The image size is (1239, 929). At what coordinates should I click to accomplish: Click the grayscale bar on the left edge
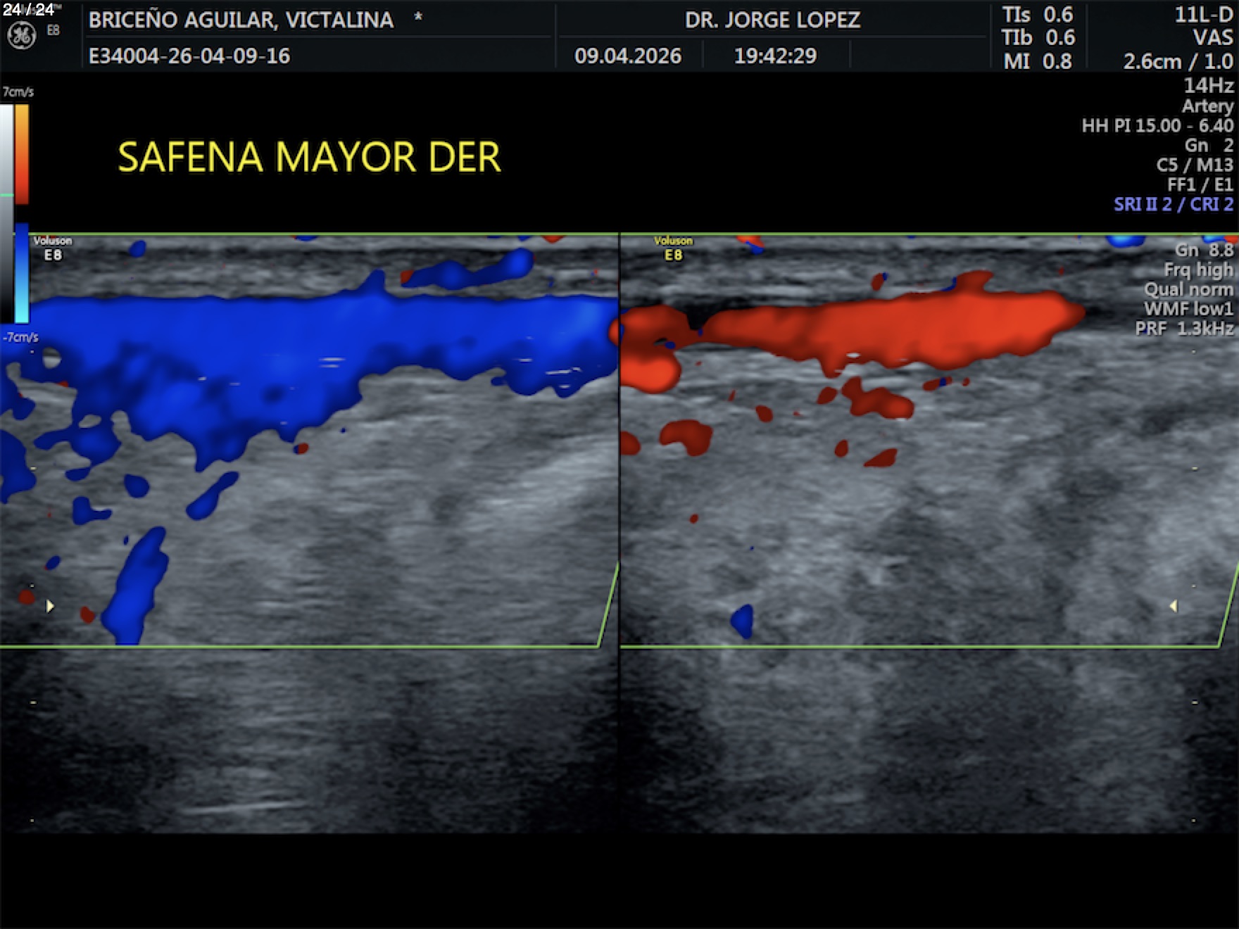[6, 211]
